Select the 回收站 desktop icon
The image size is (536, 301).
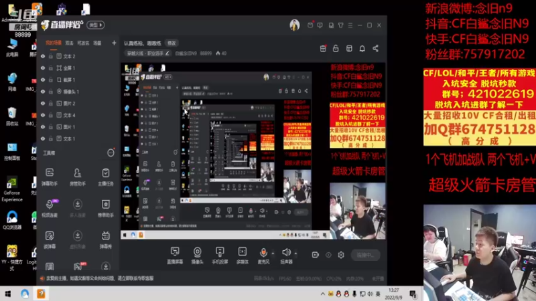pyautogui.click(x=12, y=116)
